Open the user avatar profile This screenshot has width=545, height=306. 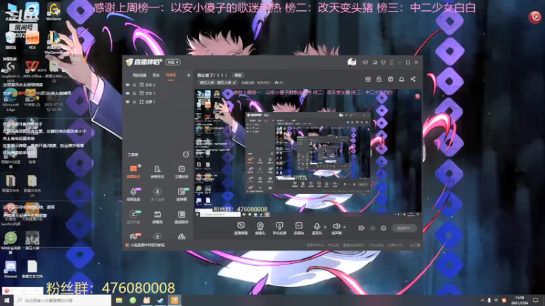tap(352, 63)
